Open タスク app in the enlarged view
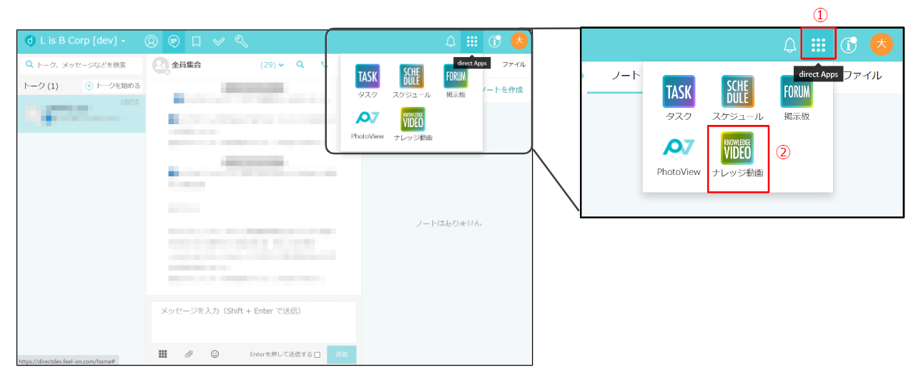Viewport: 916px width, 377px height. point(679,98)
